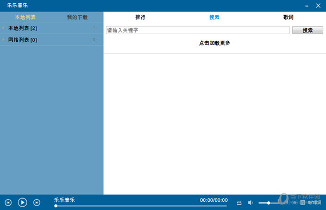Close the 乐乐音乐 window

(x=318, y=5)
